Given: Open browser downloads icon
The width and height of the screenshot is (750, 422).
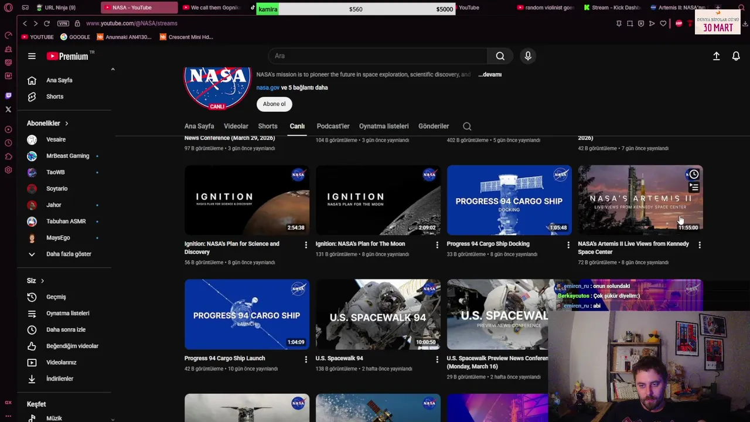Looking at the screenshot, I should click(x=745, y=23).
